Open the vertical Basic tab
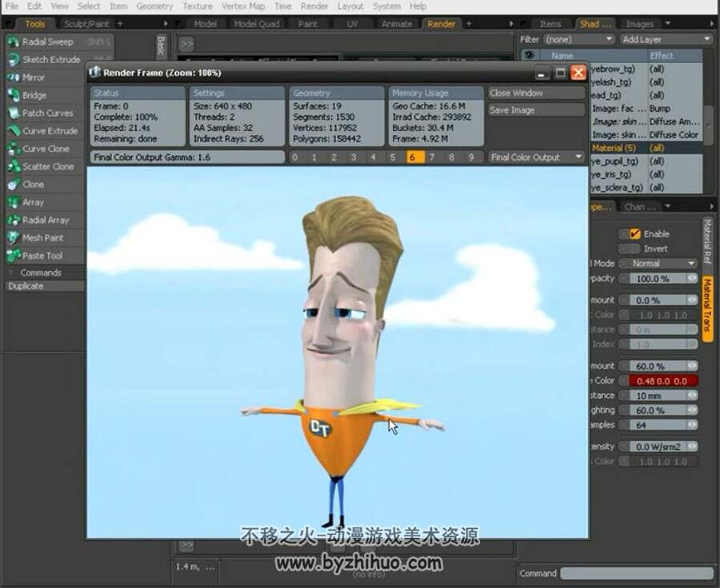720x588 pixels. pyautogui.click(x=161, y=46)
